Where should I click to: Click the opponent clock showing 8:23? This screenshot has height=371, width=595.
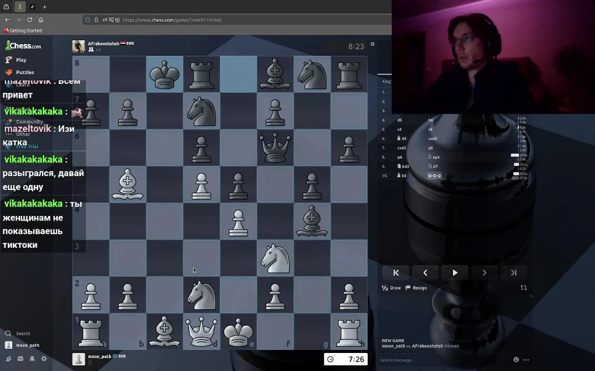(x=356, y=46)
